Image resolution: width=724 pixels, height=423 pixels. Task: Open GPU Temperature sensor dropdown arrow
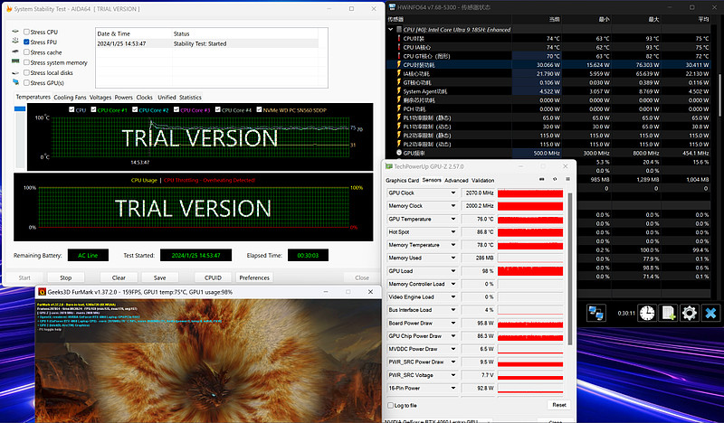(x=453, y=219)
